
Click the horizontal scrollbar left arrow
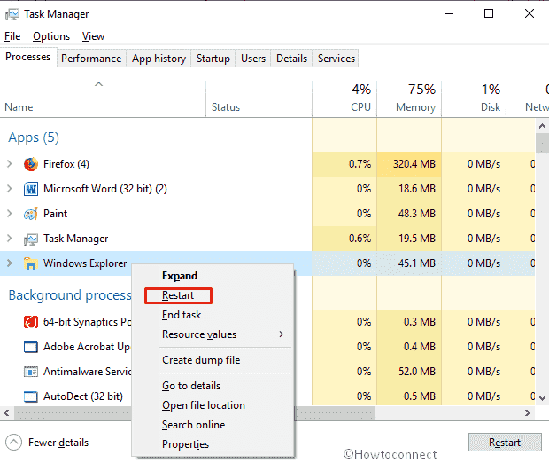[6, 412]
